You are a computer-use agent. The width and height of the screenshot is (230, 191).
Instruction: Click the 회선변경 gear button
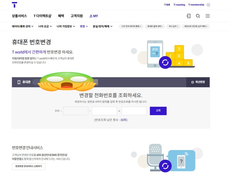coord(198,82)
